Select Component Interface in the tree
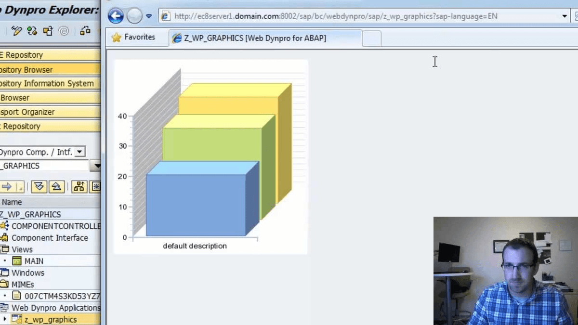578x325 pixels. 50,238
